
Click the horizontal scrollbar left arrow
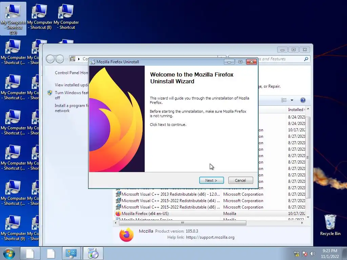point(116,223)
